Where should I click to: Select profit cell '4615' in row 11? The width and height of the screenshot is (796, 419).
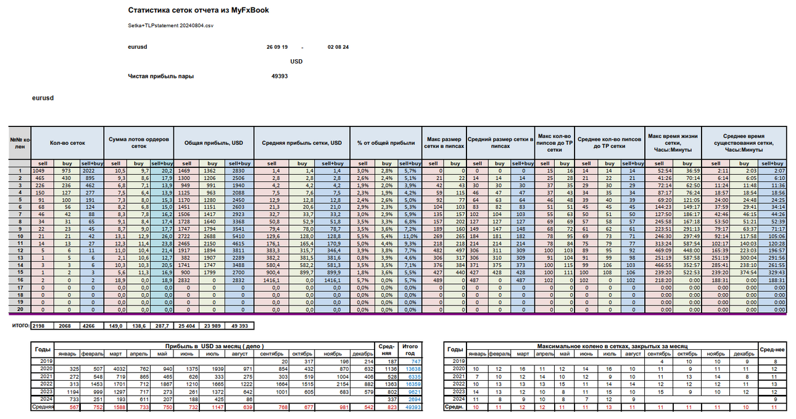pos(240,243)
